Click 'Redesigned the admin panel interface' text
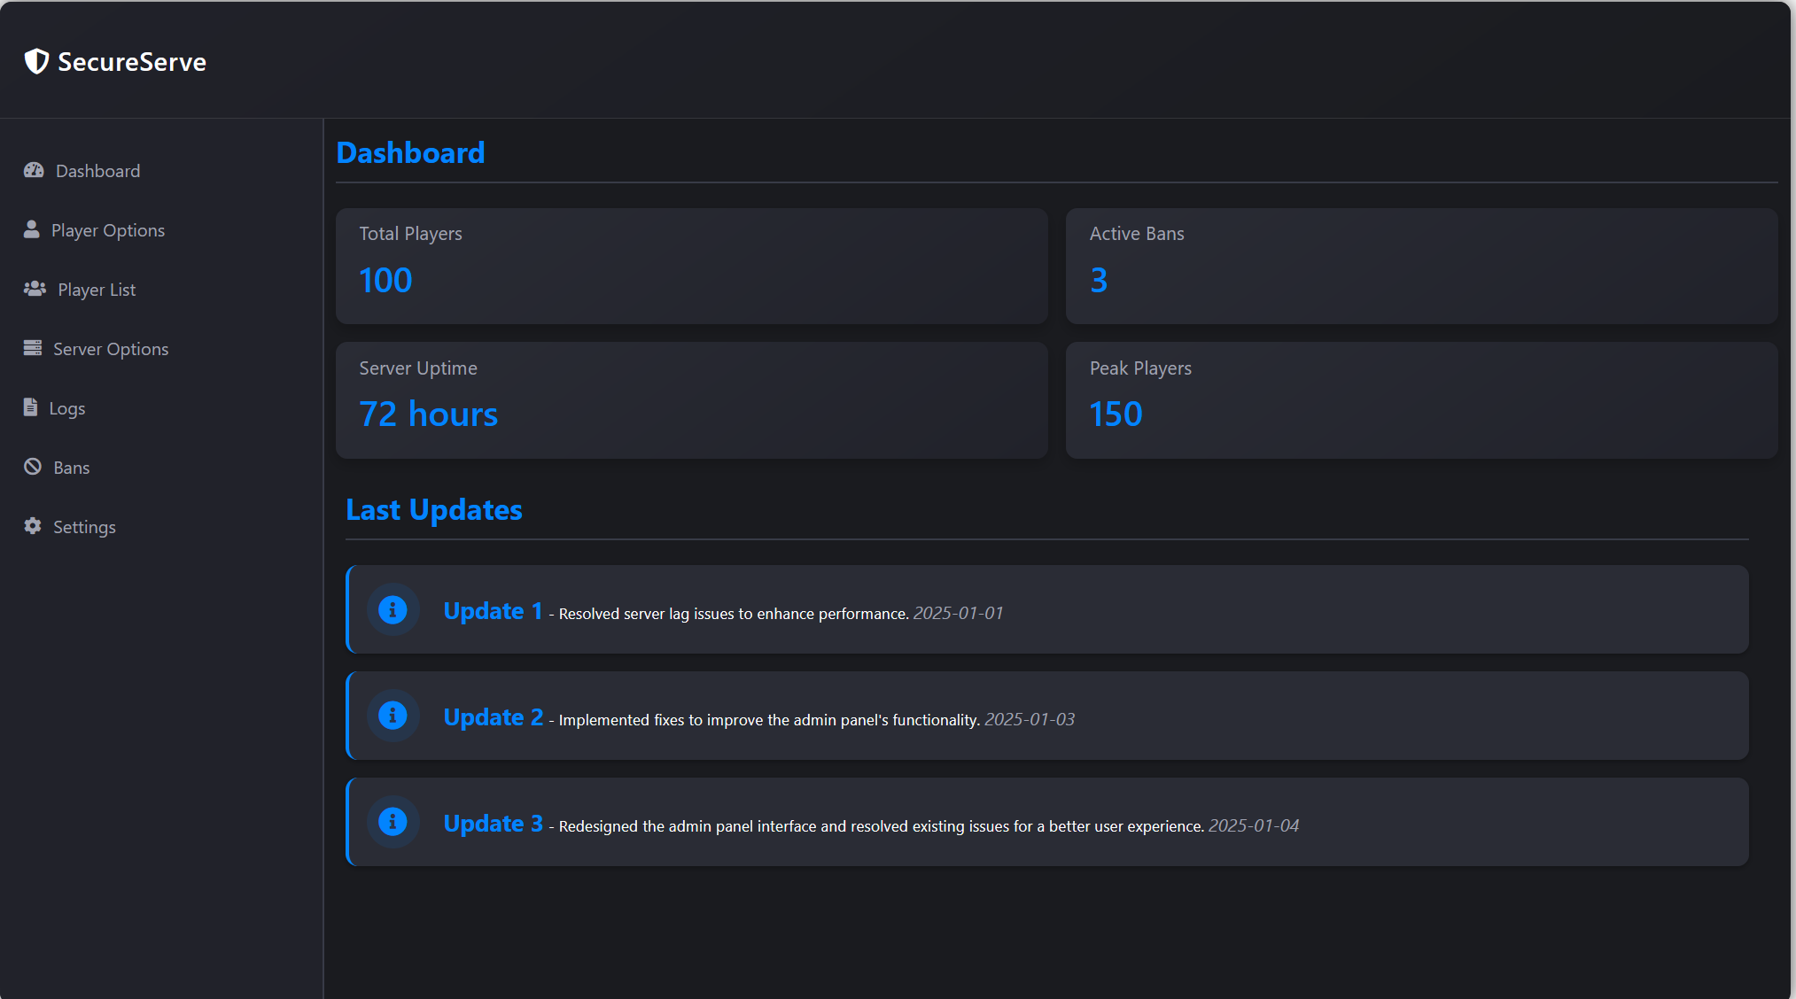The height and width of the screenshot is (999, 1796). click(x=882, y=826)
